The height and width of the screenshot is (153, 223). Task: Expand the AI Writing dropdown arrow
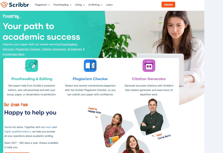(x=102, y=5)
